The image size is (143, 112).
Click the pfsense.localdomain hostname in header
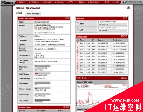coord(133,2)
